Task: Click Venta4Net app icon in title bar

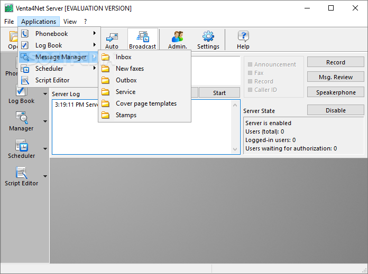Action: pyautogui.click(x=9, y=8)
